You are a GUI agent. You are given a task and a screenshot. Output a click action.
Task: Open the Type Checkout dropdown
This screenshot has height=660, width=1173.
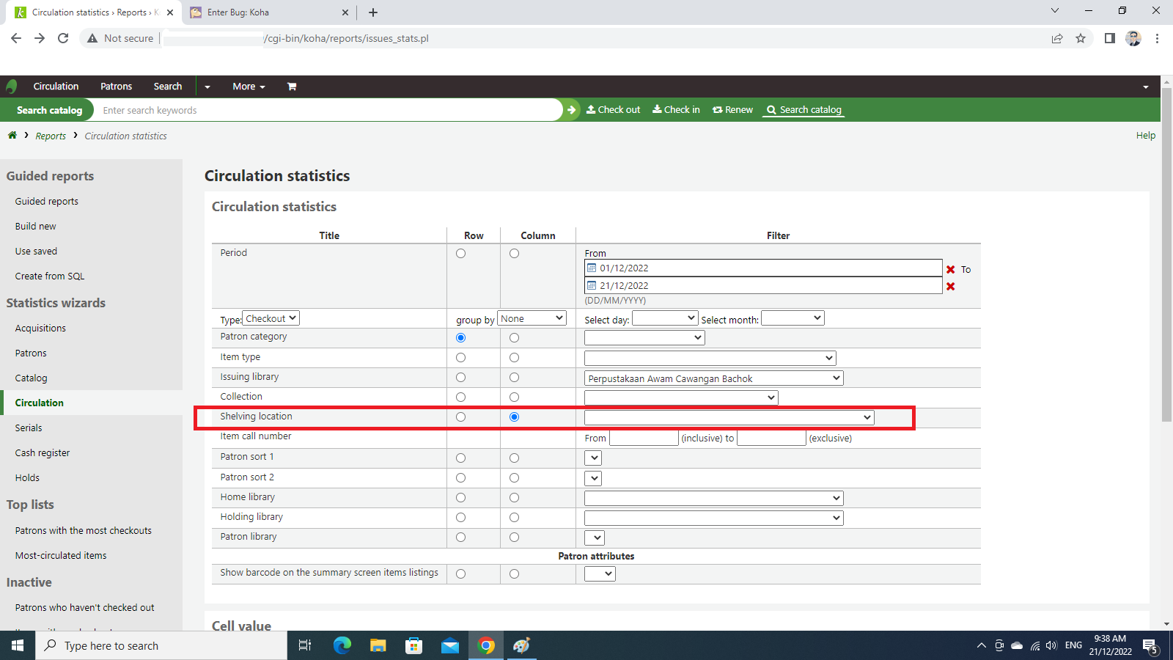coord(271,318)
